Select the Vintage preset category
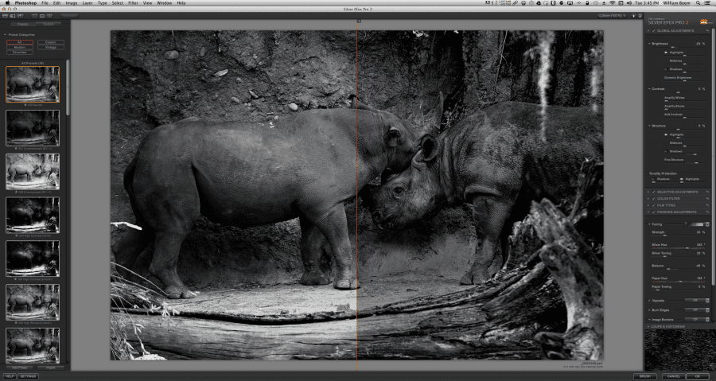Image resolution: width=716 pixels, height=381 pixels. (x=51, y=47)
